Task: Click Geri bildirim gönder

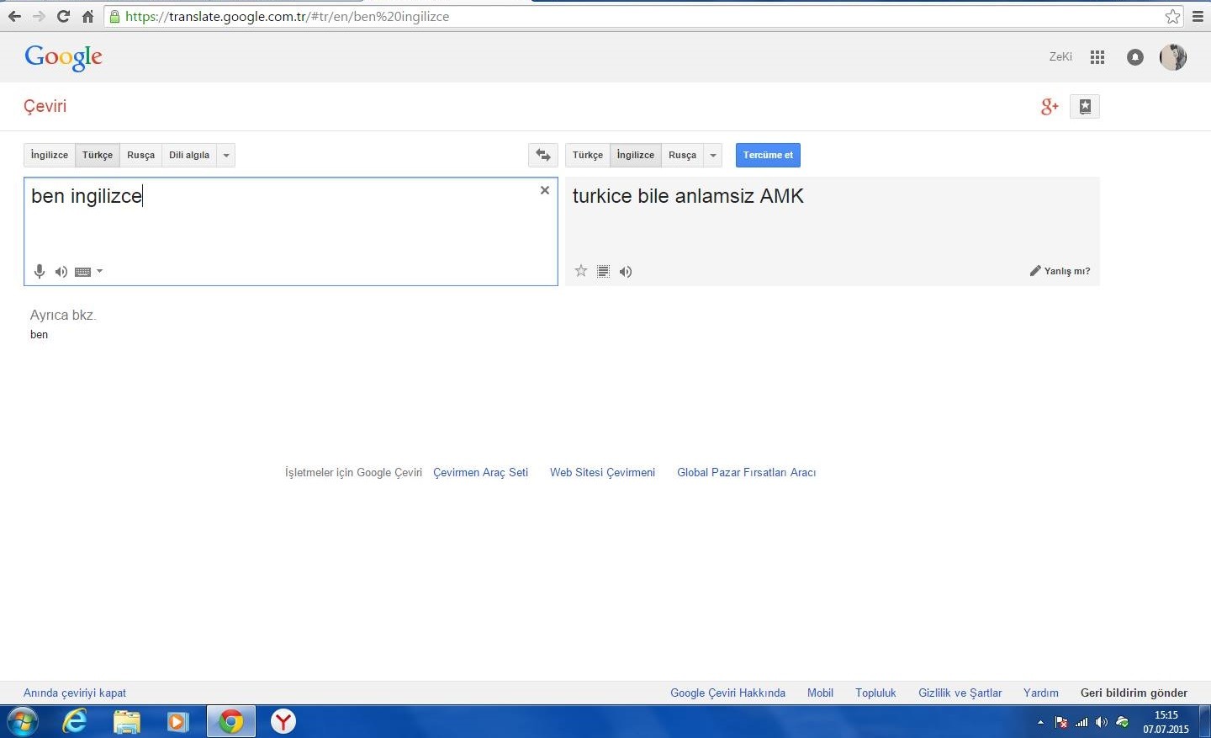Action: click(x=1134, y=693)
